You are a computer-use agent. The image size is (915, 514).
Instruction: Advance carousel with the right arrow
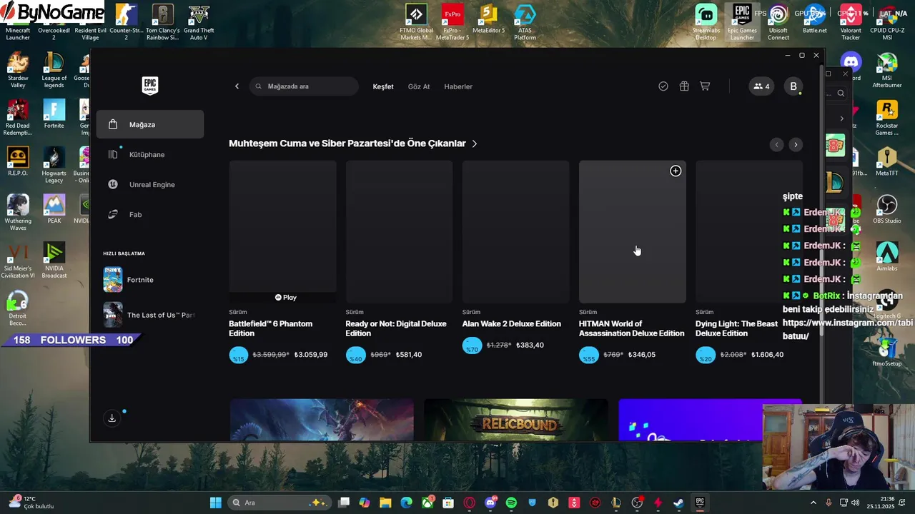[x=796, y=145]
